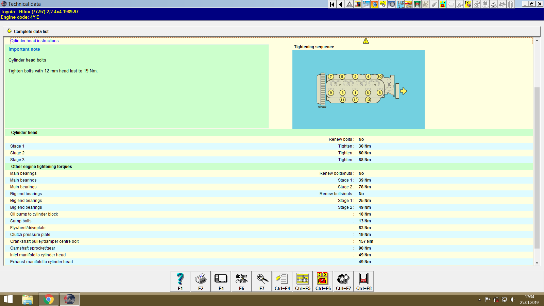Open the abbreviations list via the F6 icon
Viewport: 544px width, 306px height.
pos(241,281)
